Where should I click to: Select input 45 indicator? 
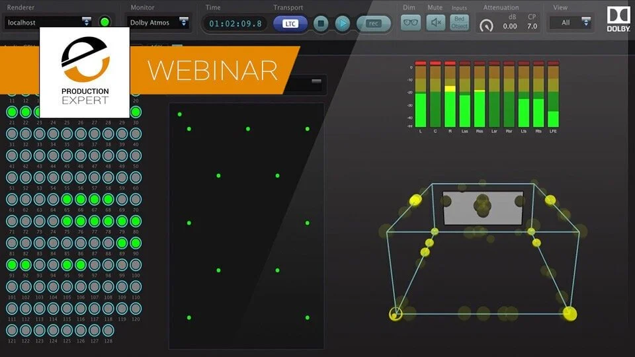67,155
